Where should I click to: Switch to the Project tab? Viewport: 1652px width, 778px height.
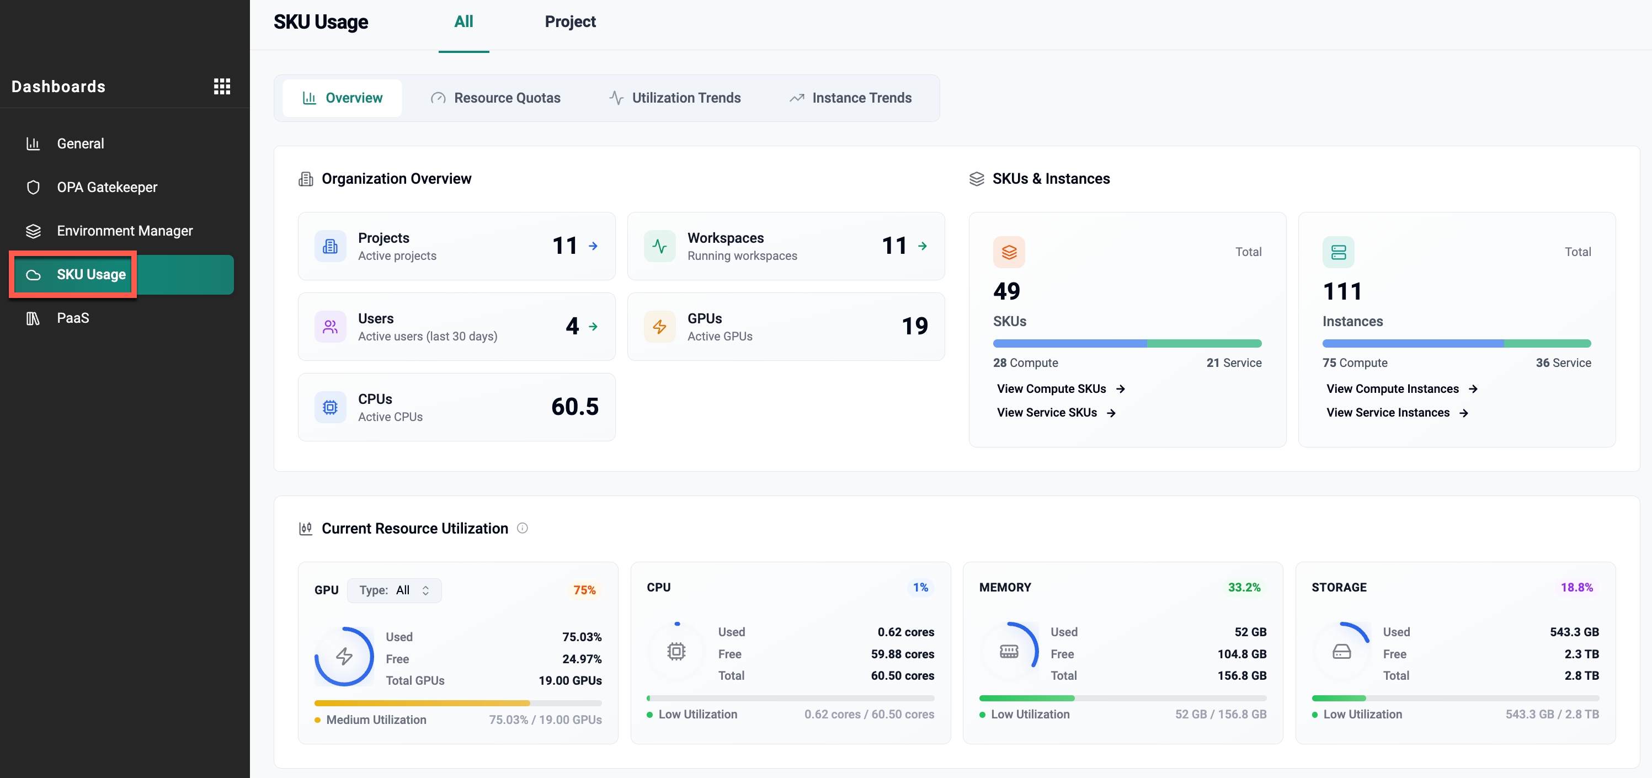pyautogui.click(x=569, y=22)
